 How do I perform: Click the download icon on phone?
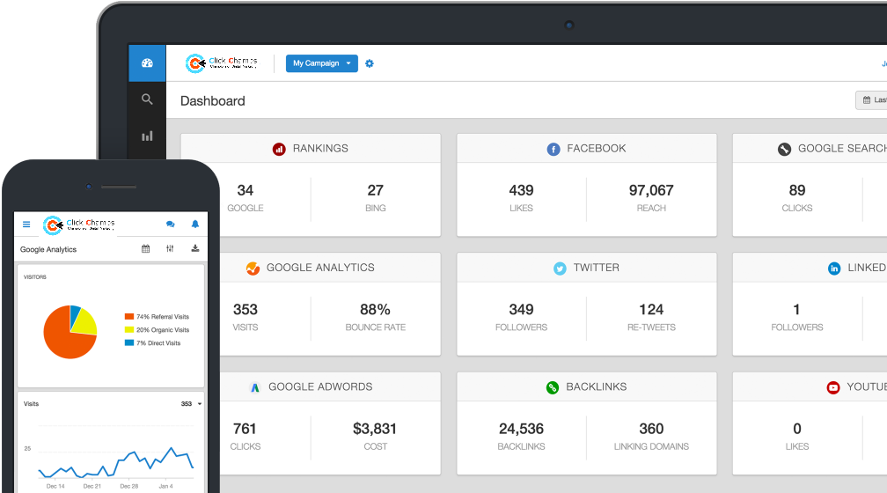[x=195, y=248]
